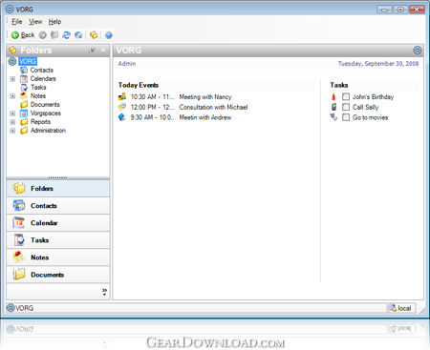Viewport: 430px width, 350px height.
Task: Click the candle icon by John's Birthday
Action: 333,96
